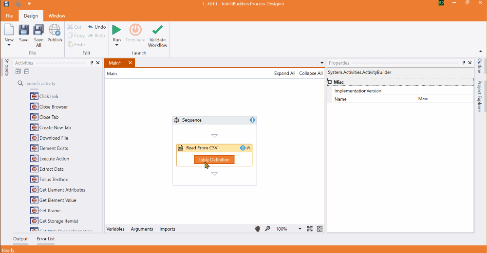This screenshot has width=487, height=253.
Task: Click the Terminate power icon
Action: (135, 30)
